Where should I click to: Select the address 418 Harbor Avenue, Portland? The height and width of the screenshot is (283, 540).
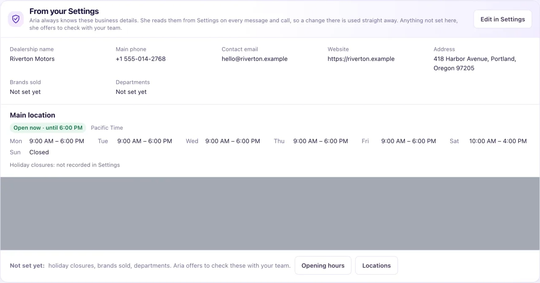tap(475, 64)
